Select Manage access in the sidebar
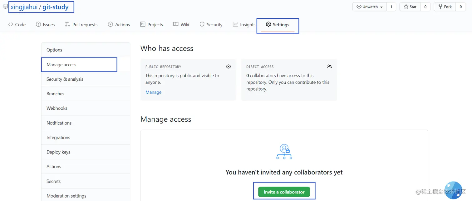 [86, 64]
